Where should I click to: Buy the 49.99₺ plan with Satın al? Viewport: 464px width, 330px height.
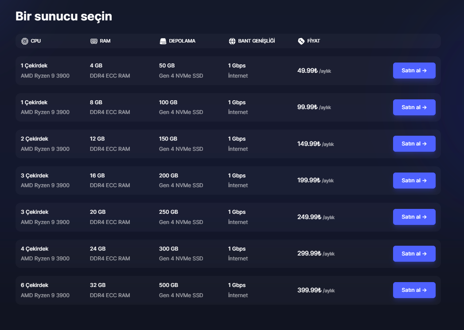point(414,71)
